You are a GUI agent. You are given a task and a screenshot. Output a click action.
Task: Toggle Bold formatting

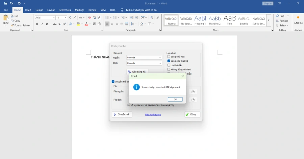coord(37,24)
